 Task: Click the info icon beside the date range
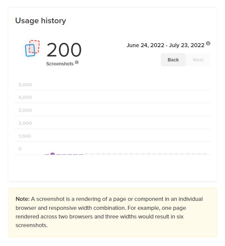point(208,43)
